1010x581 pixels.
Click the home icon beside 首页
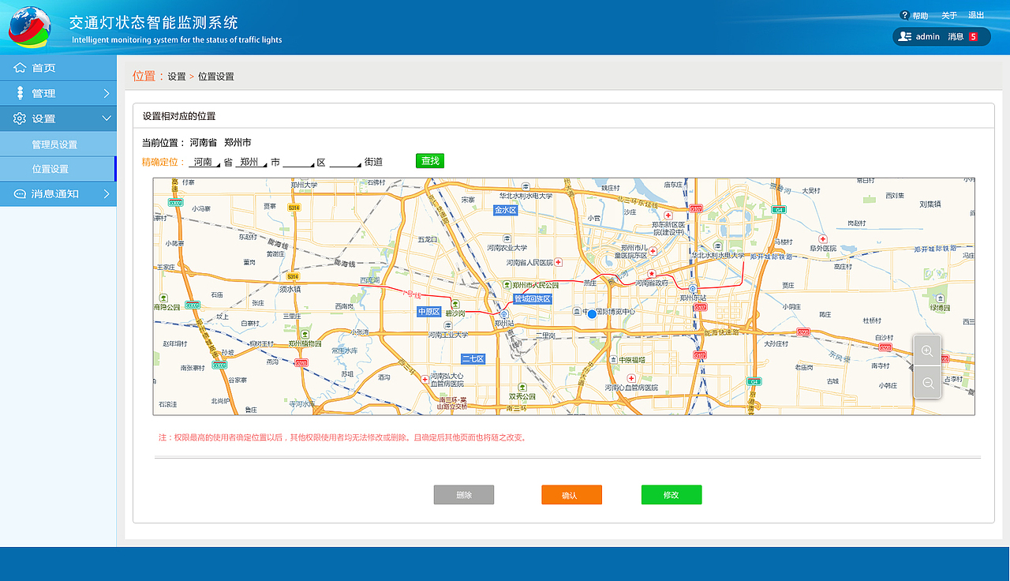(x=20, y=68)
